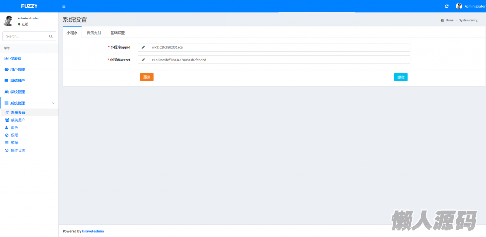The height and width of the screenshot is (237, 486).
Task: Click the Home breadcrumb dashboard icon
Action: click(x=442, y=20)
